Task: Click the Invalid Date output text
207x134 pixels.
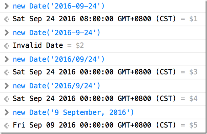Action: pyautogui.click(x=38, y=45)
